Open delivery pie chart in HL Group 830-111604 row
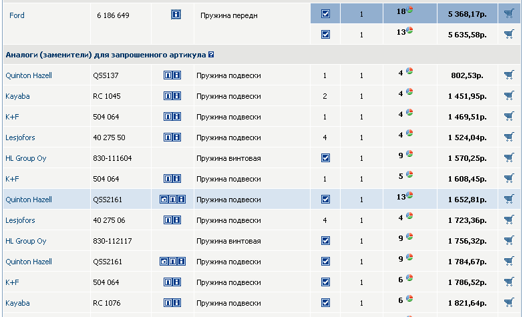The width and height of the screenshot is (523, 317). point(409,153)
